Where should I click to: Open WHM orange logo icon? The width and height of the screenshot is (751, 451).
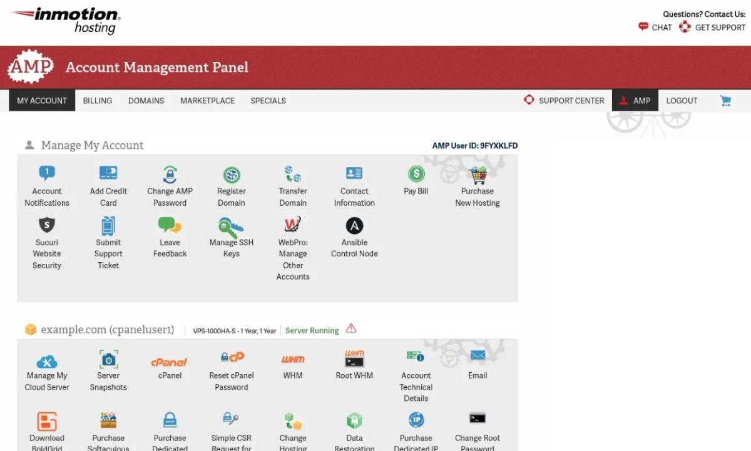click(293, 359)
